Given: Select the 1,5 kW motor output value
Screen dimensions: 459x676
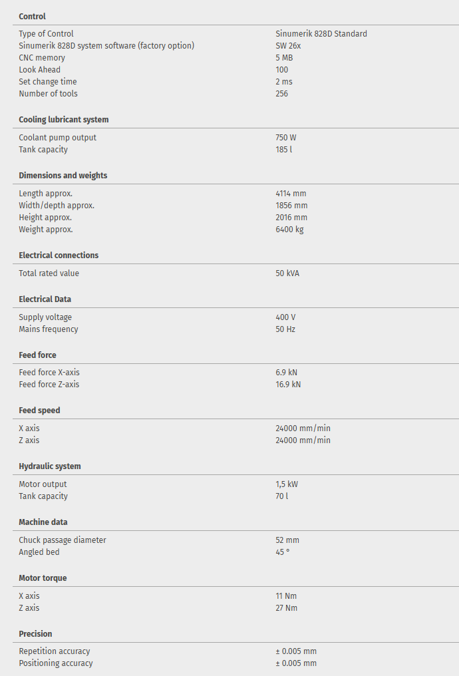Looking at the screenshot, I should [x=287, y=484].
